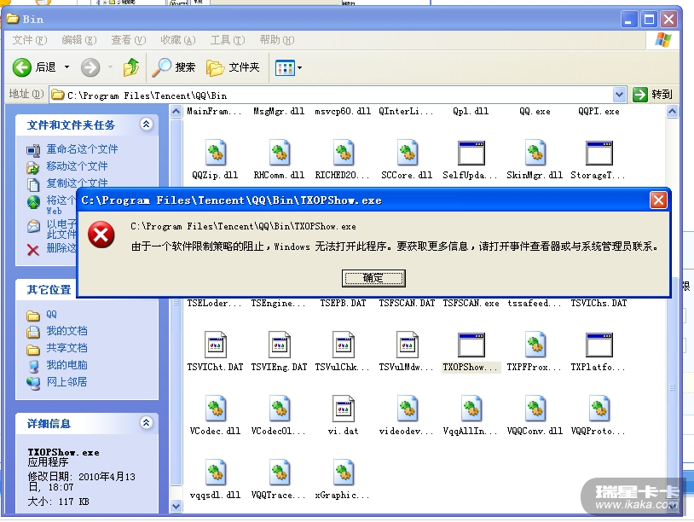The height and width of the screenshot is (522, 694).
Task: Click 复制这个文件 task link
Action: (x=77, y=183)
